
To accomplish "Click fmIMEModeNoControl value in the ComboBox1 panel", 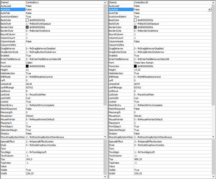I will pos(39,77).
